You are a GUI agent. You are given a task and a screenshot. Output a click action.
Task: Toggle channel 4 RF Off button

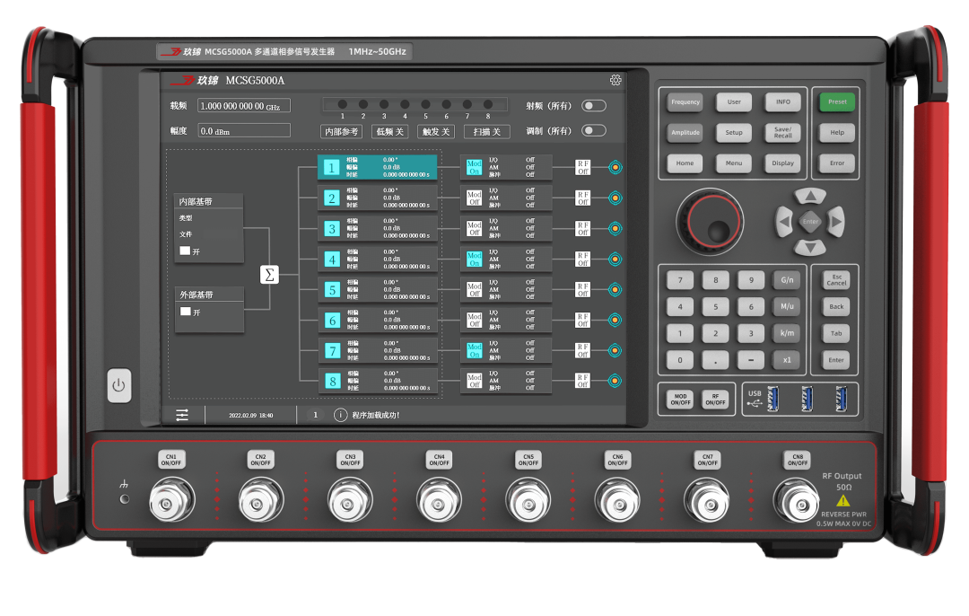583,260
